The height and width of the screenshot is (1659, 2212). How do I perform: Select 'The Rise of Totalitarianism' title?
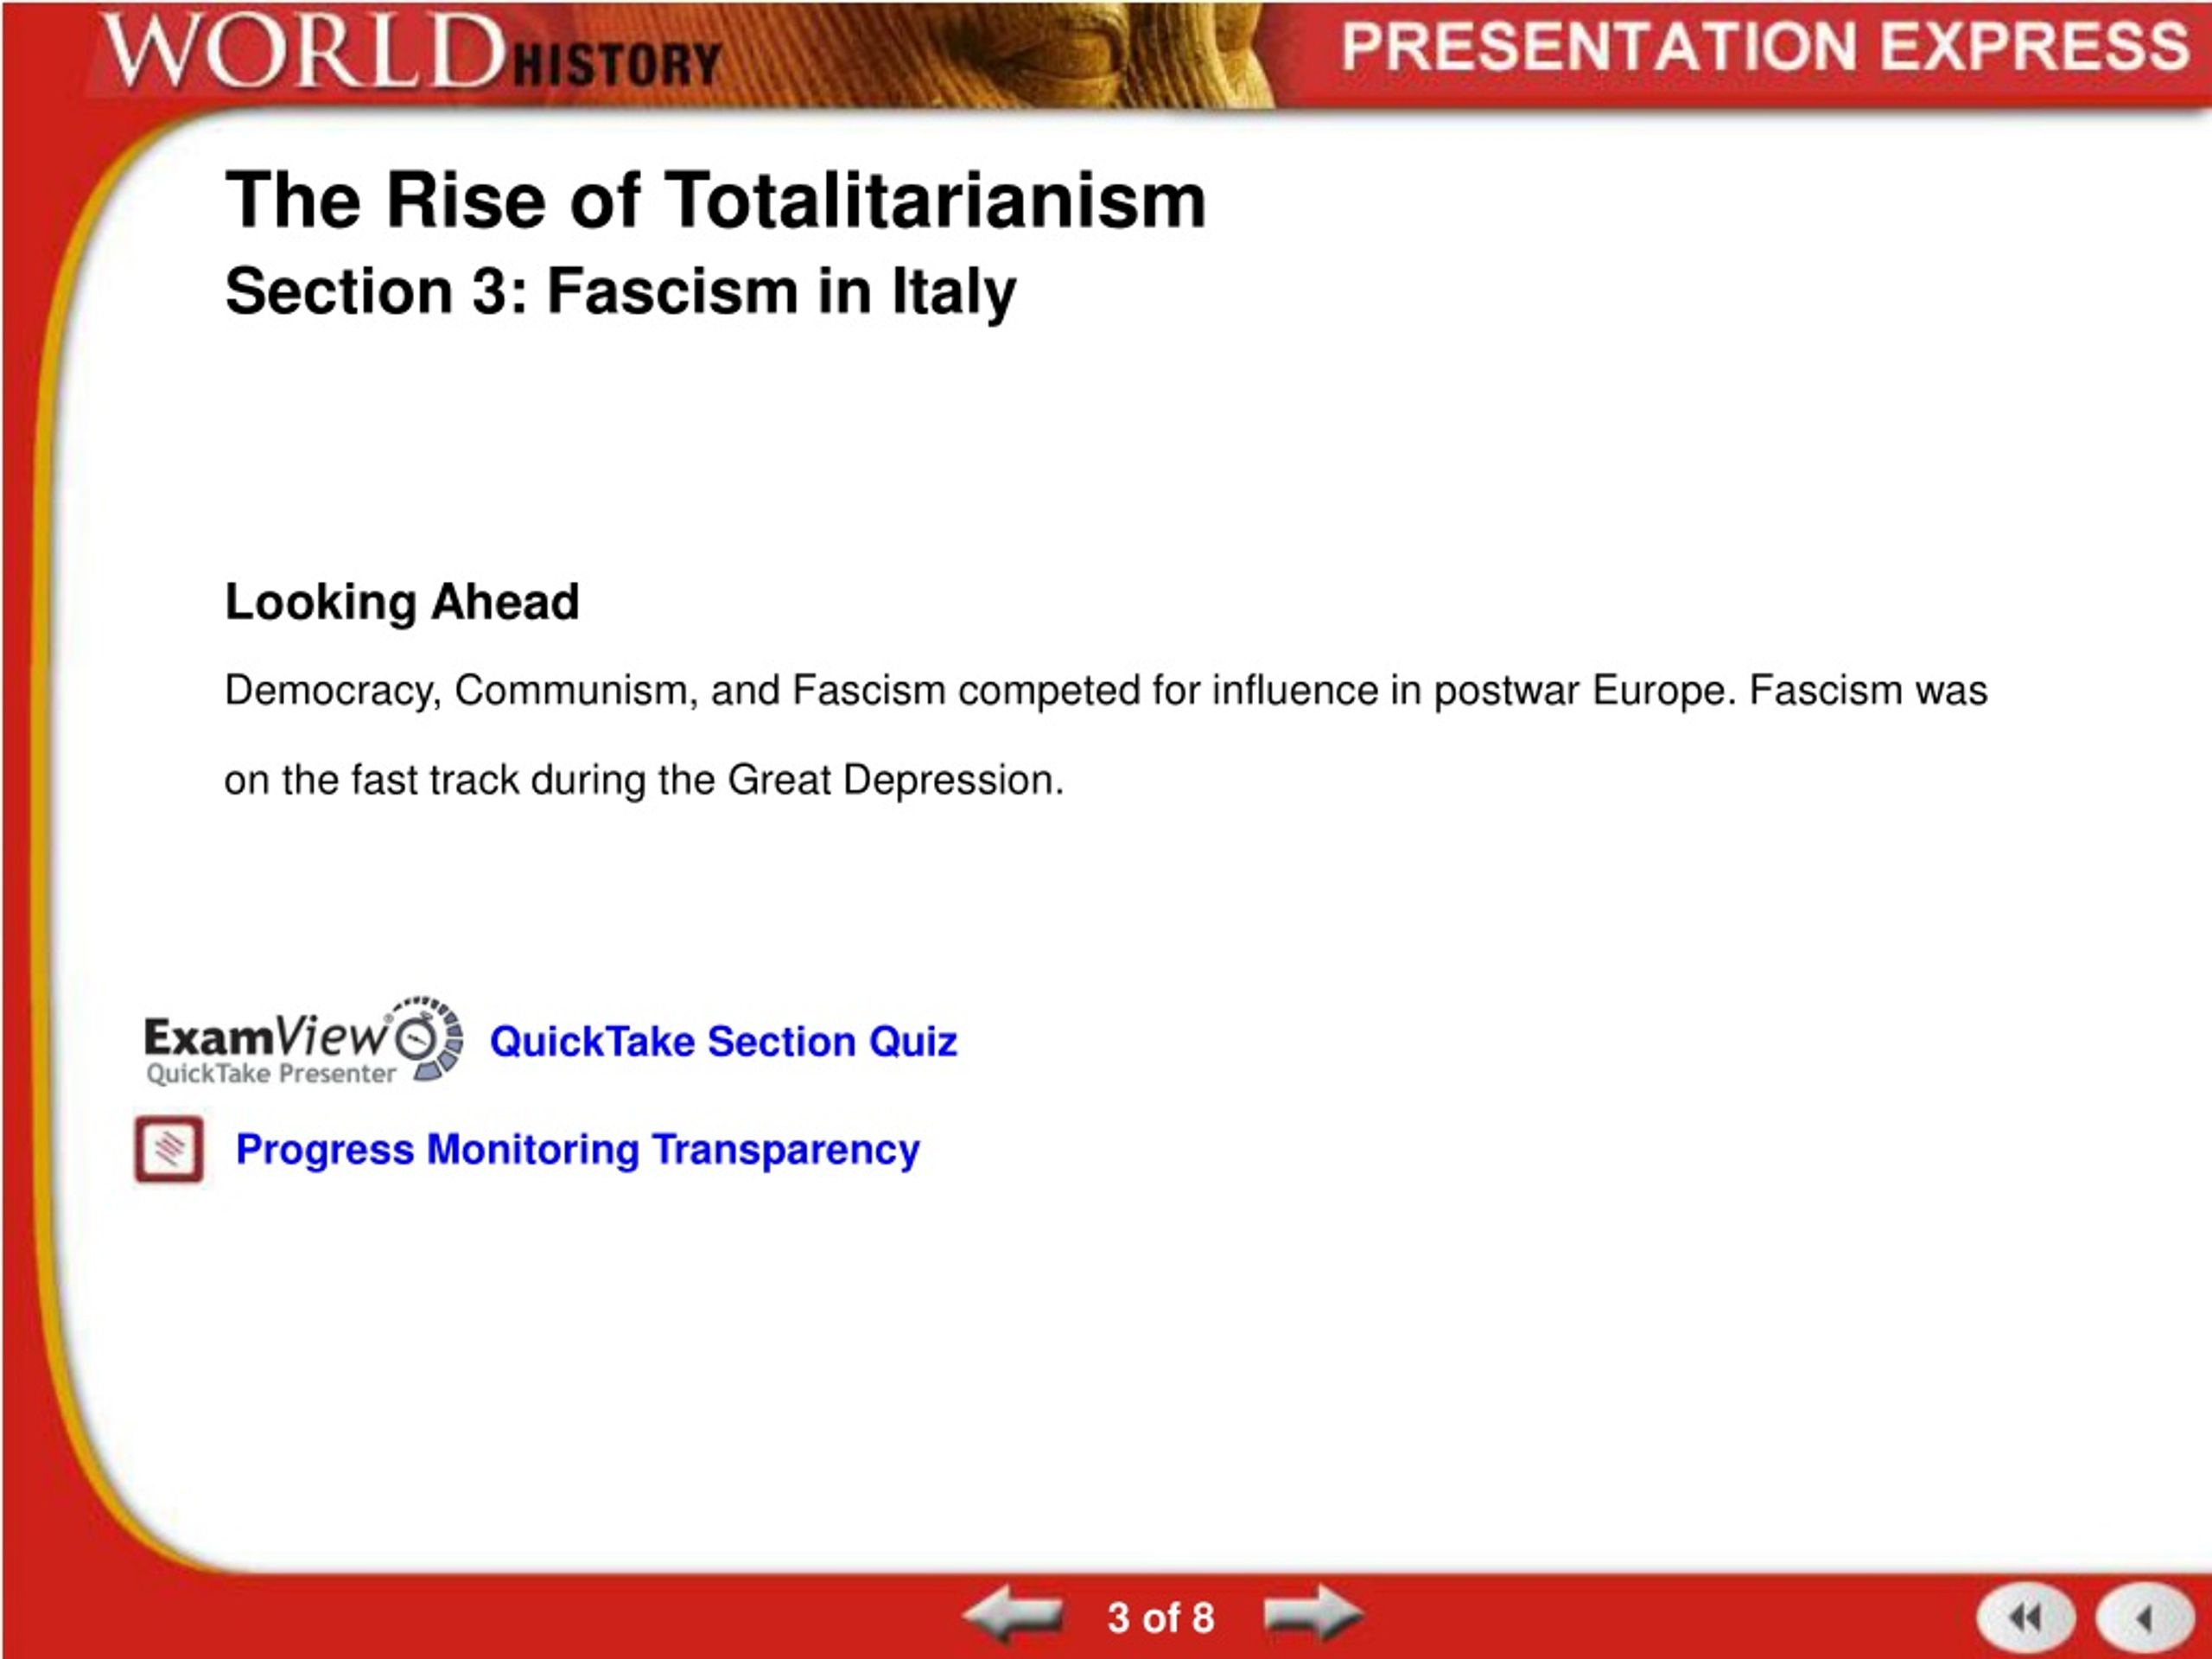(x=716, y=200)
